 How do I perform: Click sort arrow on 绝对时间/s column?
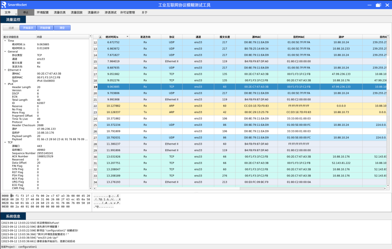tap(127, 37)
